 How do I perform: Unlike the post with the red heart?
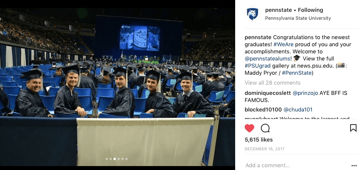(x=249, y=128)
